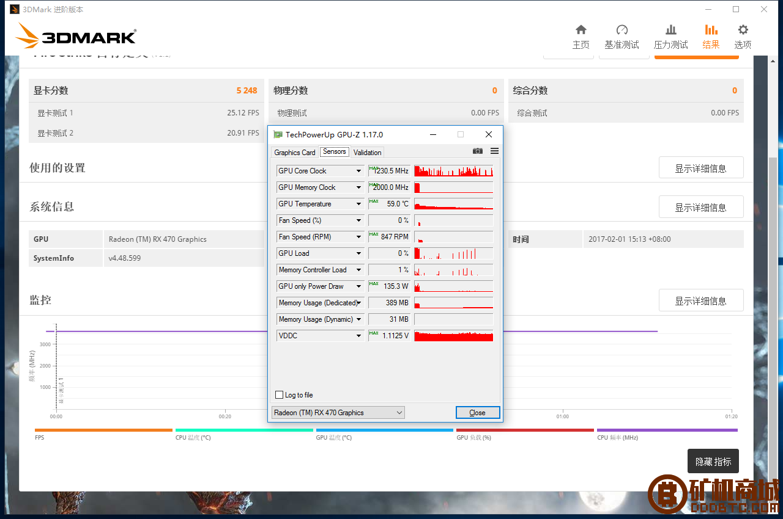Expand the GPU Memory Clock dropdown

tap(358, 187)
